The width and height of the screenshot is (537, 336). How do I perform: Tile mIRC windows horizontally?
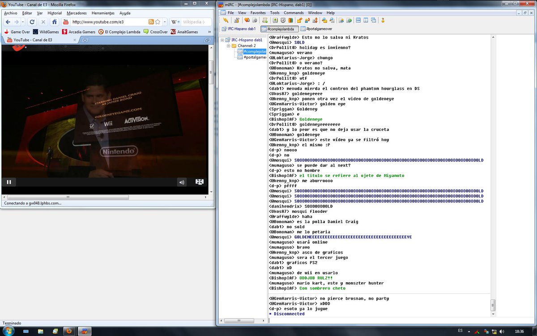(x=358, y=20)
